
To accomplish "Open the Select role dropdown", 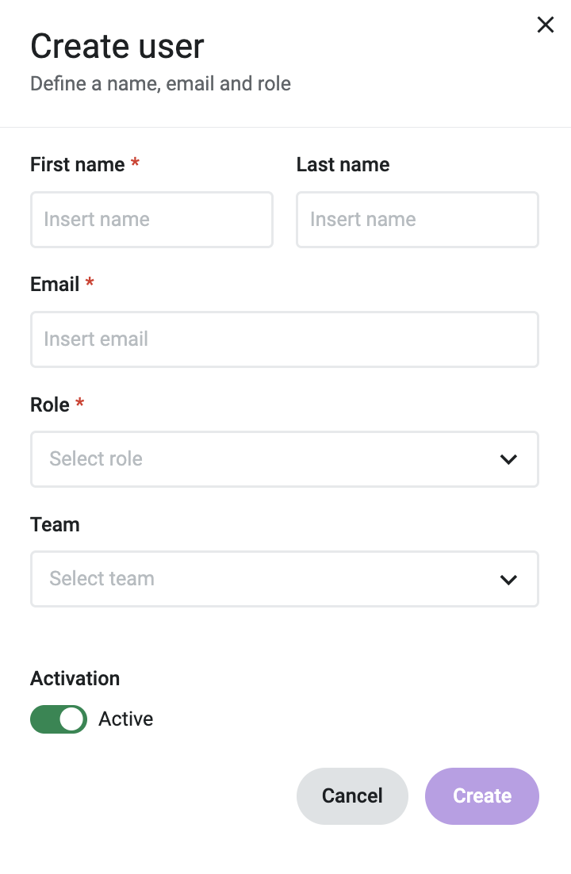I will 285,459.
